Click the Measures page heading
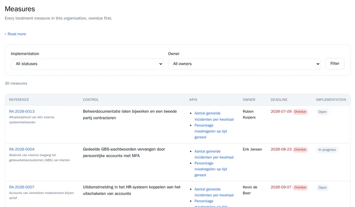Viewport: 355px width, 207px height. pos(20,9)
